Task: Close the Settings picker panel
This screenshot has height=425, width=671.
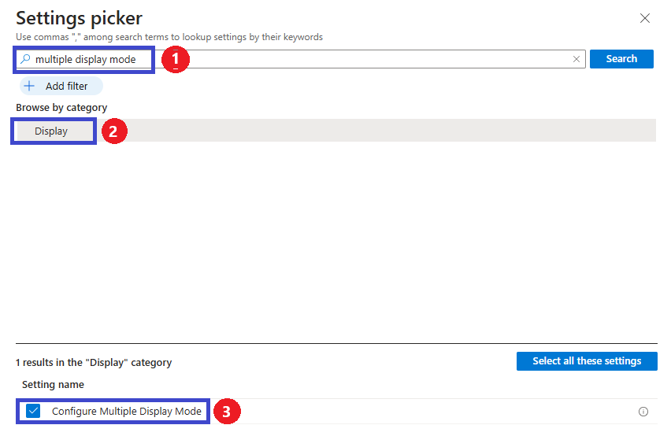Action: (644, 18)
